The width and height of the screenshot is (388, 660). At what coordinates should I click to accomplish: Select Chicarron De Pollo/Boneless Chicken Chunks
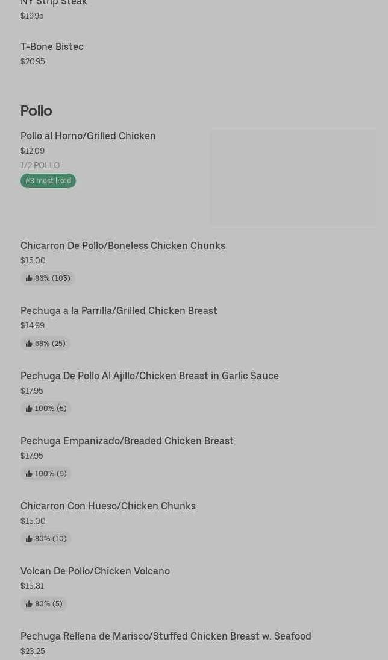(123, 246)
